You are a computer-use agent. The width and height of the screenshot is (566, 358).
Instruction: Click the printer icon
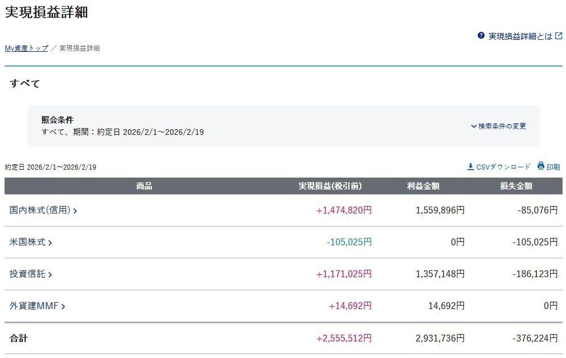coord(541,166)
